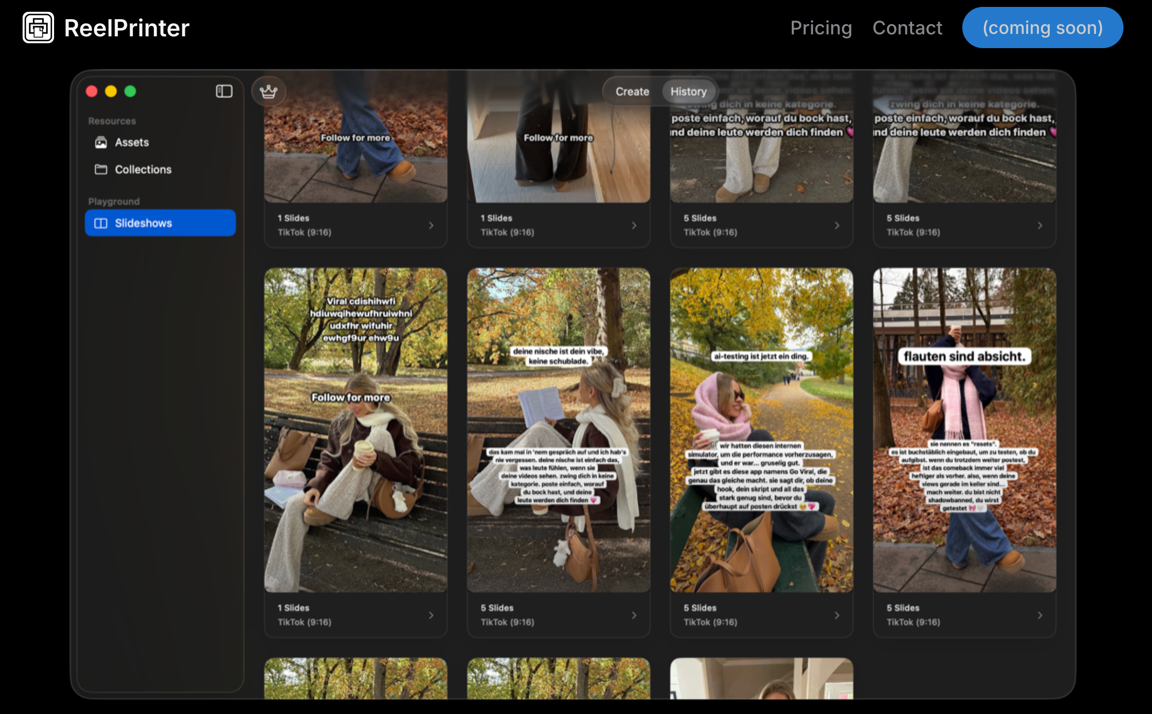
Task: Switch to the Create tab
Action: (x=632, y=91)
